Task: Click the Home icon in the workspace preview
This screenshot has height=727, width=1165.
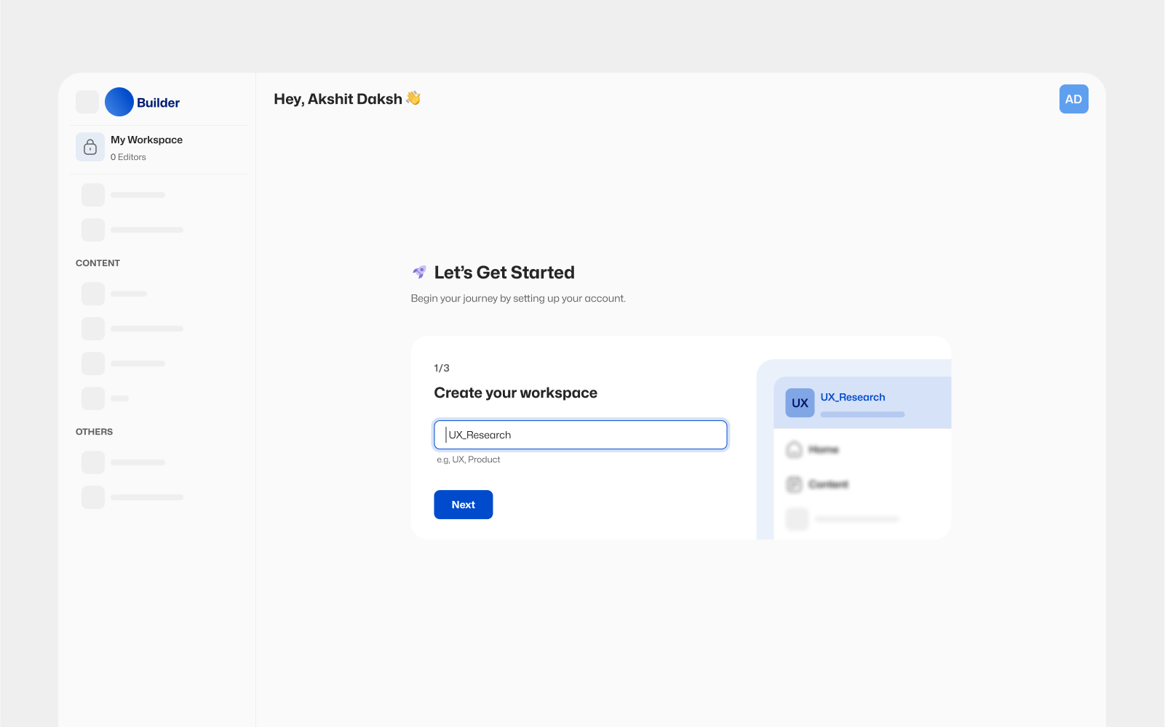Action: click(x=794, y=449)
